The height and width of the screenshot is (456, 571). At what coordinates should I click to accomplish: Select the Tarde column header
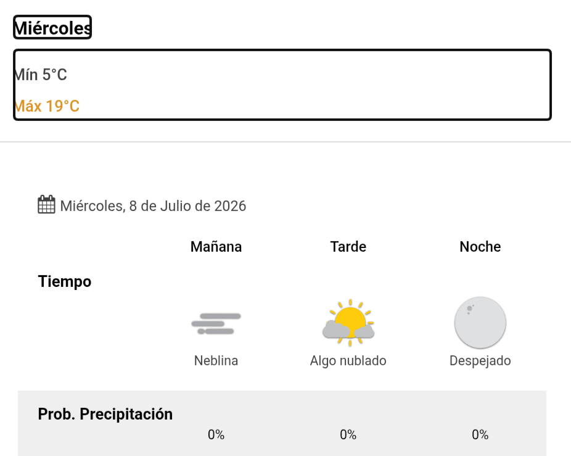[x=348, y=247]
